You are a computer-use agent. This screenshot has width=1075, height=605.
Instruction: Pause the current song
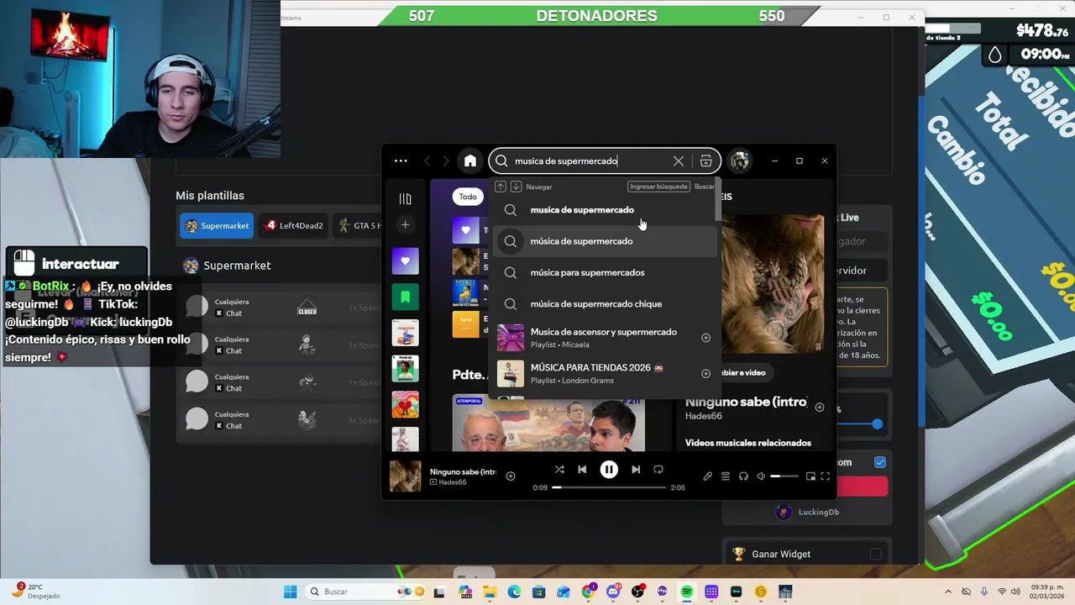[x=609, y=470]
